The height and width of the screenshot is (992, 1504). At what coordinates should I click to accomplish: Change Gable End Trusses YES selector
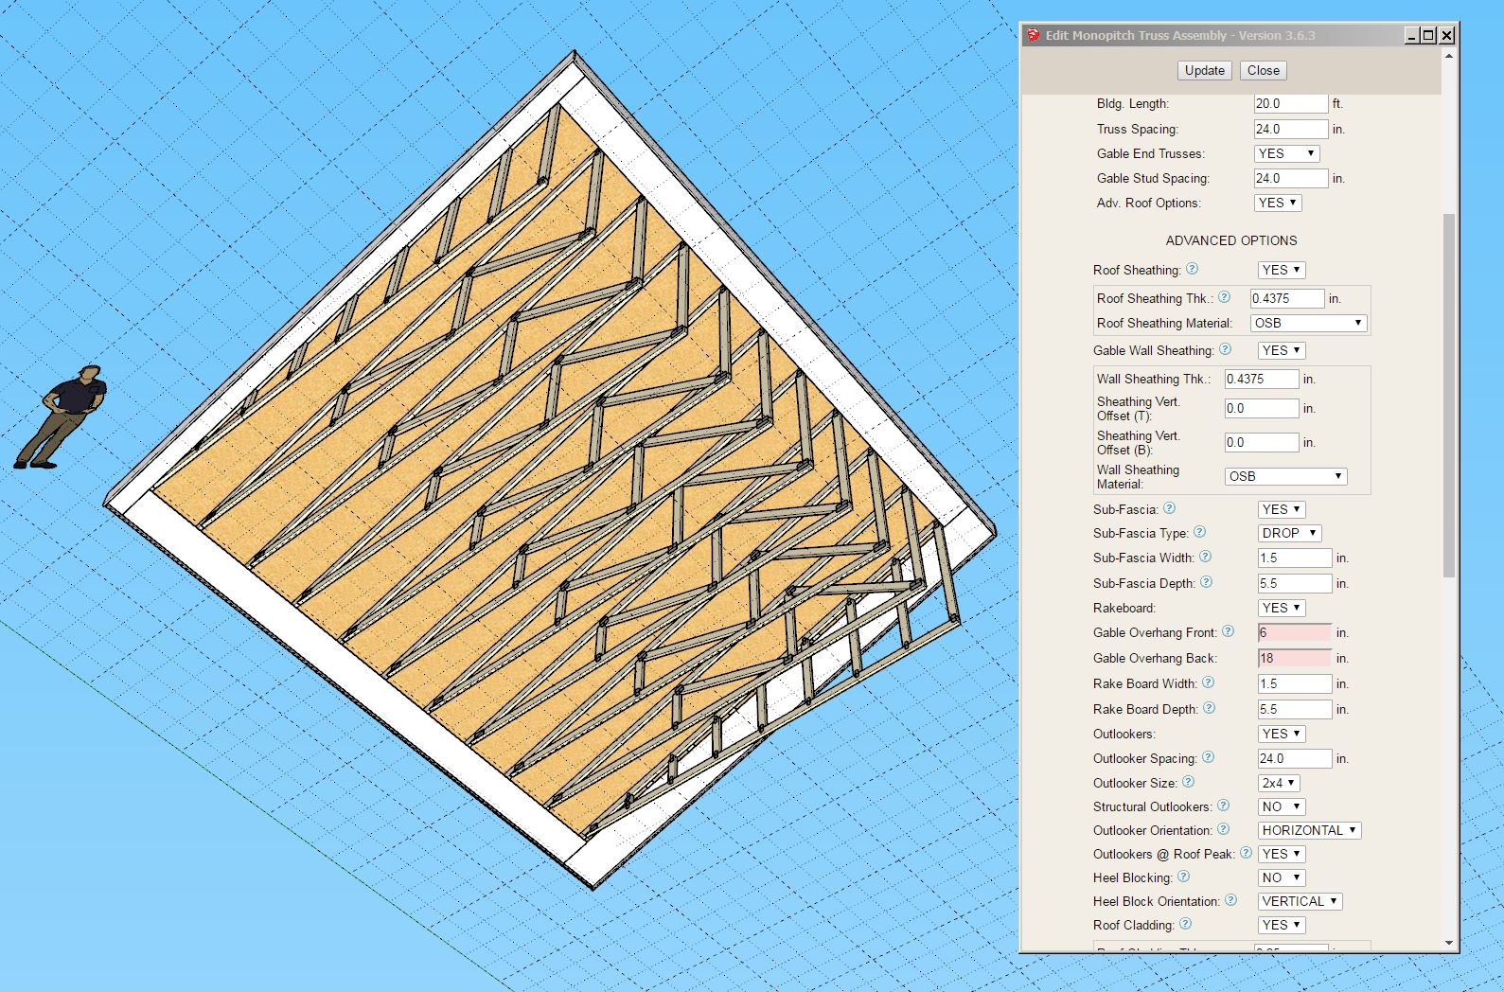coord(1285,153)
